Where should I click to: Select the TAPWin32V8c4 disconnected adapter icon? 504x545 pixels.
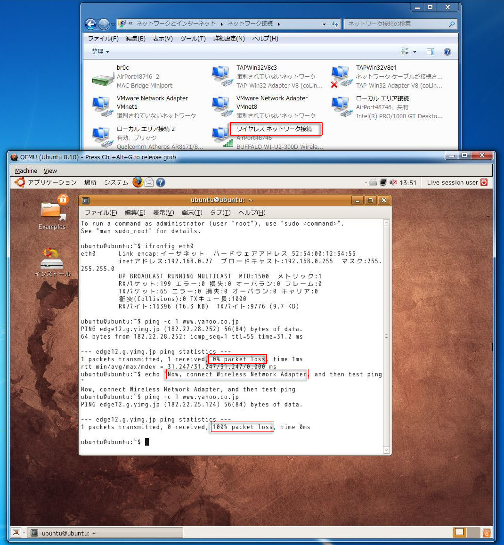[x=341, y=76]
